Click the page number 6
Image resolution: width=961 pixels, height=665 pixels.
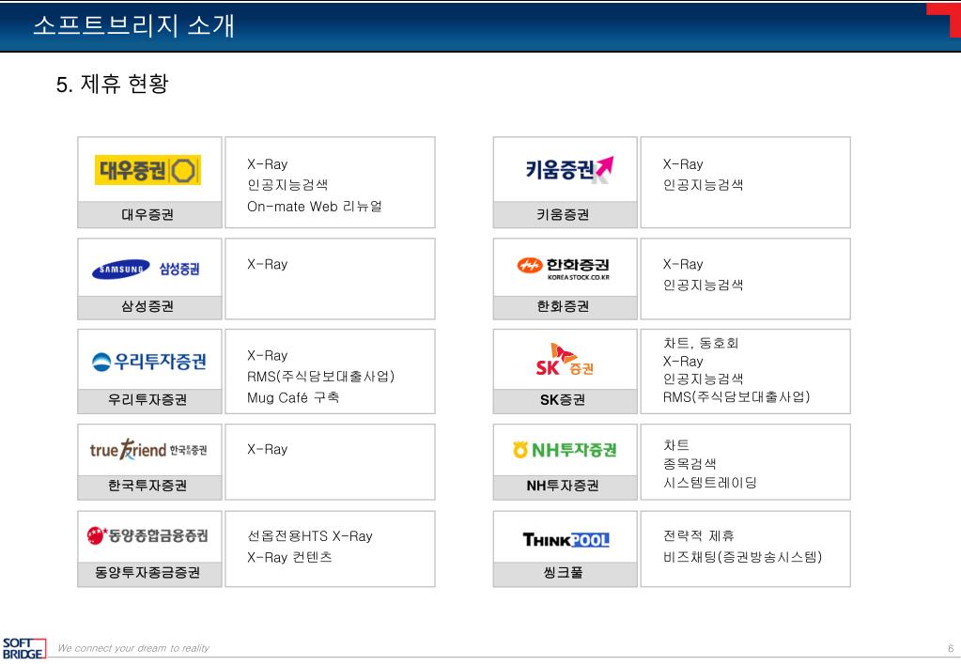pyautogui.click(x=951, y=648)
